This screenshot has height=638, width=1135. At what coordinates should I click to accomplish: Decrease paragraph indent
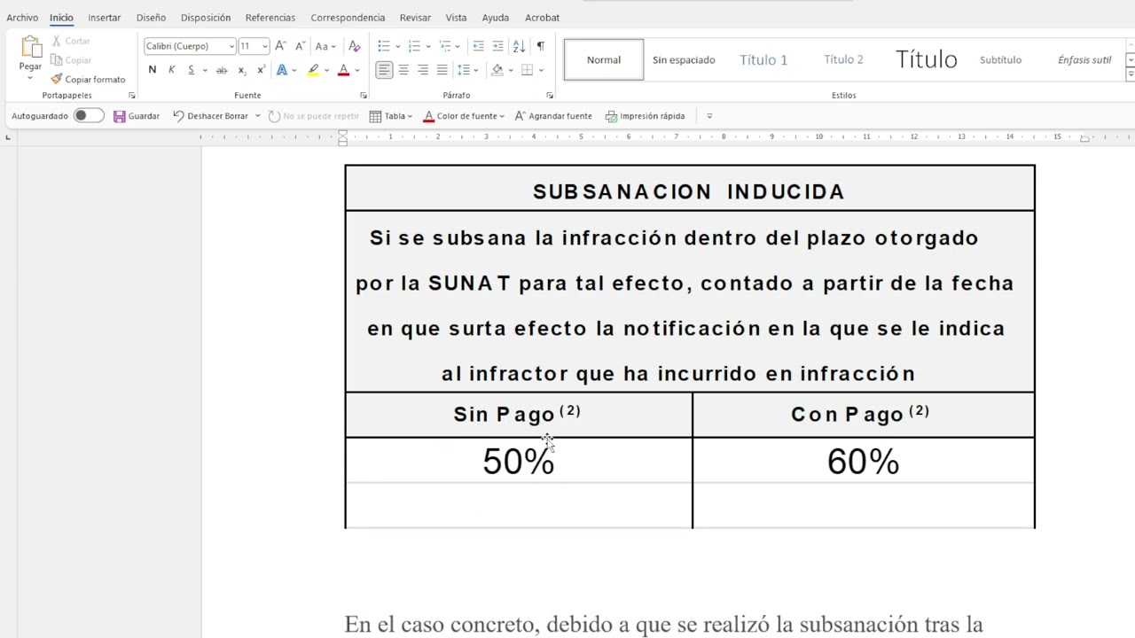click(478, 46)
